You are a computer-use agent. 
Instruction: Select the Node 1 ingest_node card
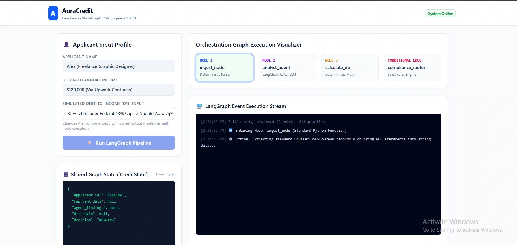[x=225, y=68]
